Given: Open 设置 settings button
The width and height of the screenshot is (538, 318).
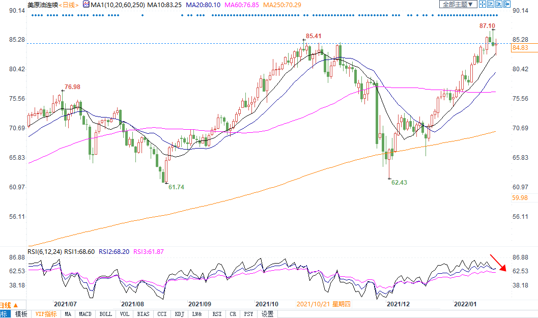Looking at the screenshot, I should 268,314.
